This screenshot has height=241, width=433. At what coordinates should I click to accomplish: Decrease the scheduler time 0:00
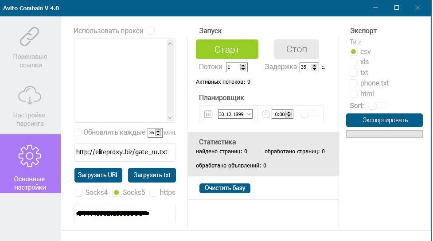pos(289,116)
